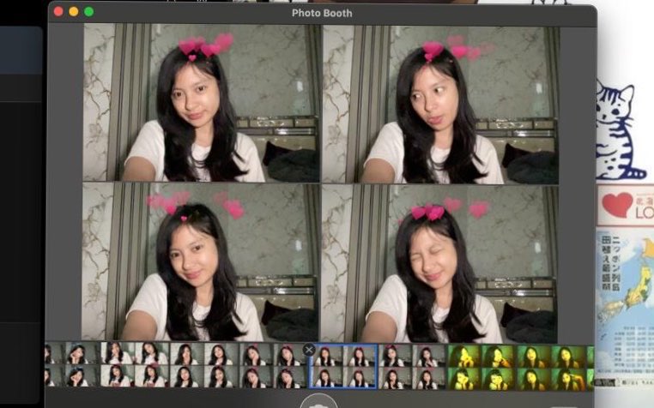
Task: Click the 4-up photo frame with closed eyes
Action: pos(439,264)
